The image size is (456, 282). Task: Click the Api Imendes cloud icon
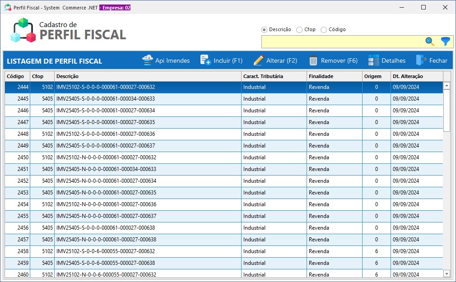coord(148,60)
